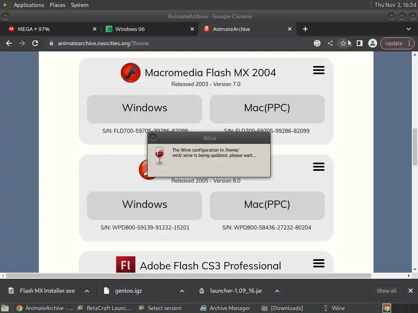
Task: Open the Flash 8 hamburger menu
Action: pos(318,167)
